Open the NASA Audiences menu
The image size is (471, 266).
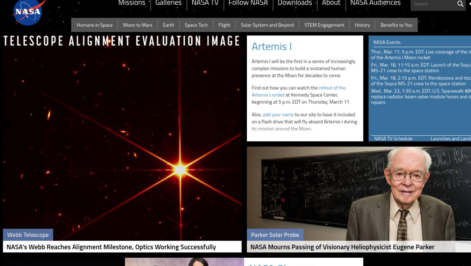pos(375,3)
